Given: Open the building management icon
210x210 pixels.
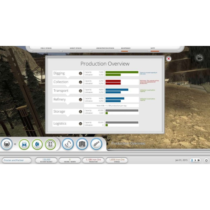Looking at the screenshot, I should (82, 144).
